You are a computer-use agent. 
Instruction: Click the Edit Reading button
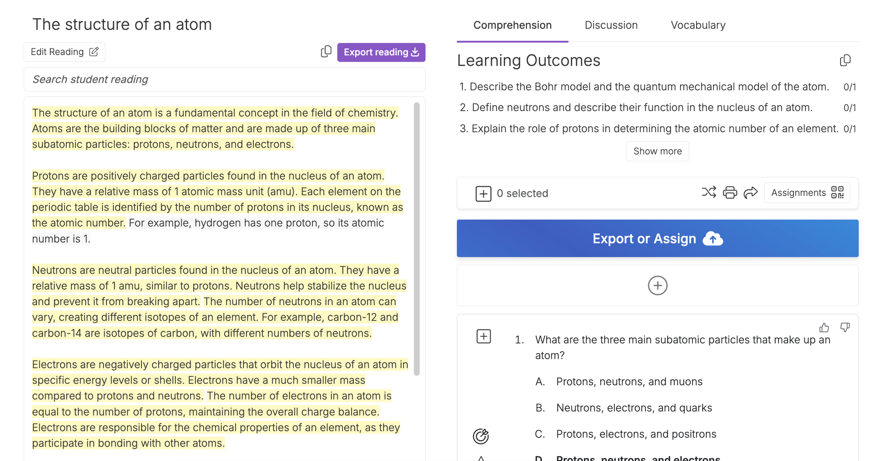click(x=64, y=52)
